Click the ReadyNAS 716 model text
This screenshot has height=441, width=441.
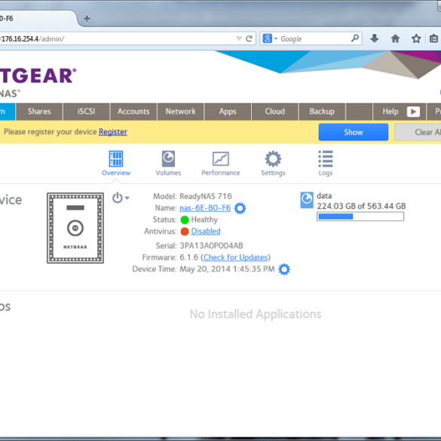pyautogui.click(x=206, y=196)
